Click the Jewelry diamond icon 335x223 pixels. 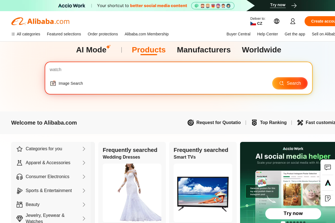coord(20,219)
